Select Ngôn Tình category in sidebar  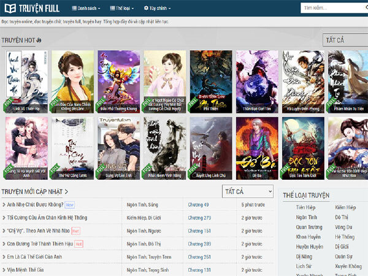tap(306, 217)
